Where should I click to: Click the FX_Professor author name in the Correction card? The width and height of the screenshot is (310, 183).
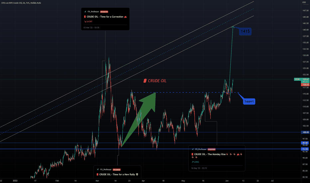(93, 12)
